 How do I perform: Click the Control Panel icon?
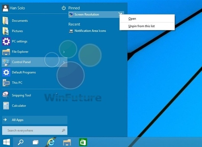[x=6, y=62]
